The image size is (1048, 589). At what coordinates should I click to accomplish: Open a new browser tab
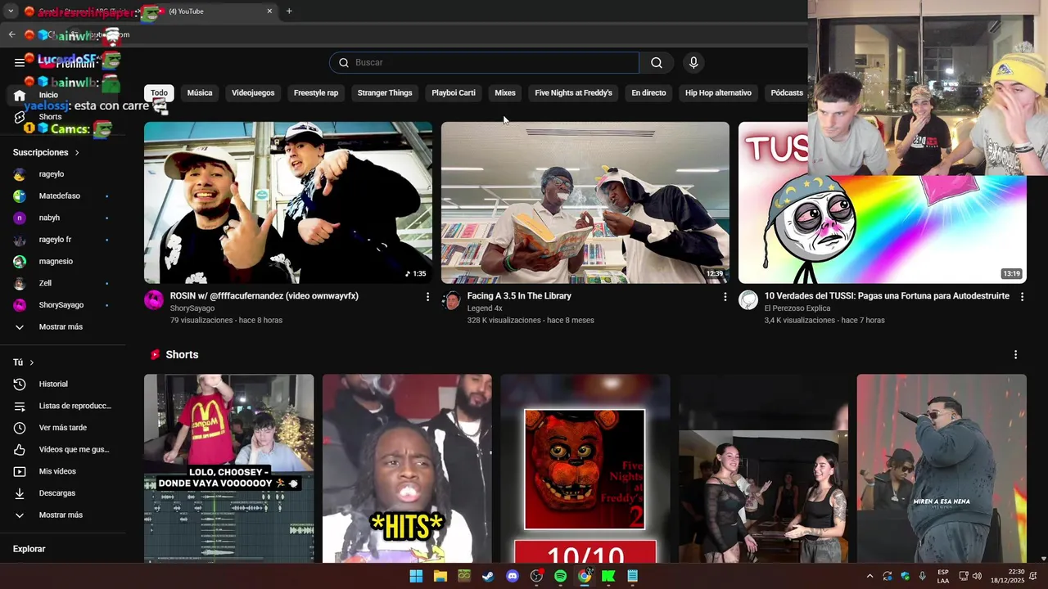(x=289, y=11)
